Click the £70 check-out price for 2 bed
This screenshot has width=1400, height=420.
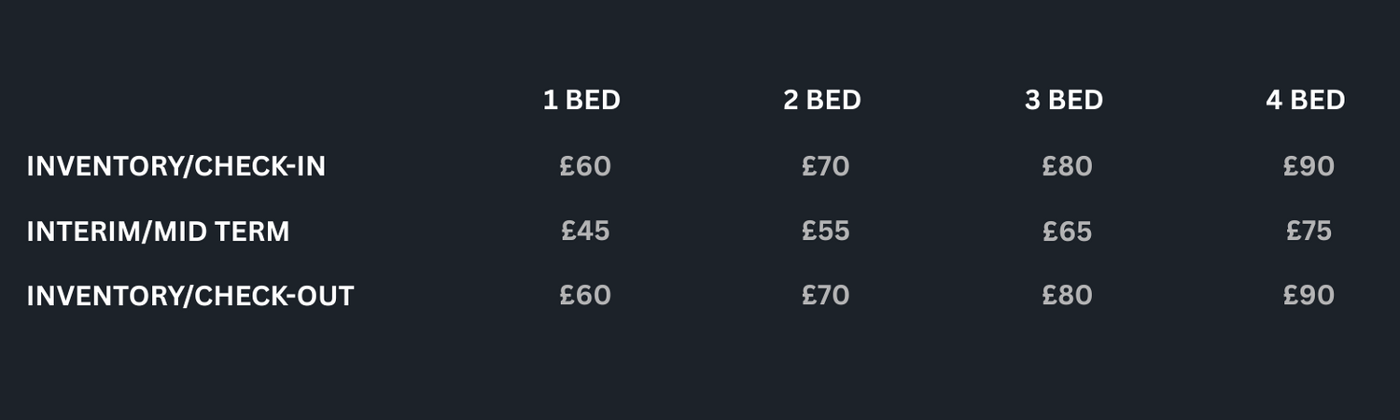[x=826, y=296]
